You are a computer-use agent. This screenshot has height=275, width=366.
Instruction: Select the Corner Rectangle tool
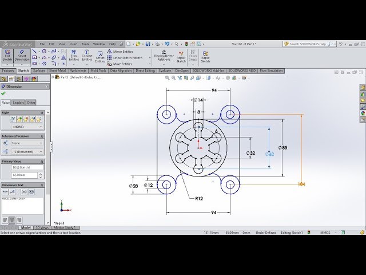tap(34, 57)
